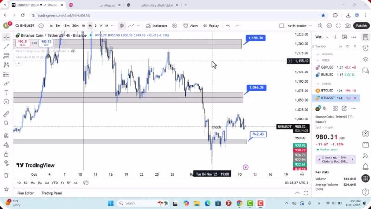The height and width of the screenshot is (209, 371).
Task: Set the date range to 1Y
Action: [62, 183]
